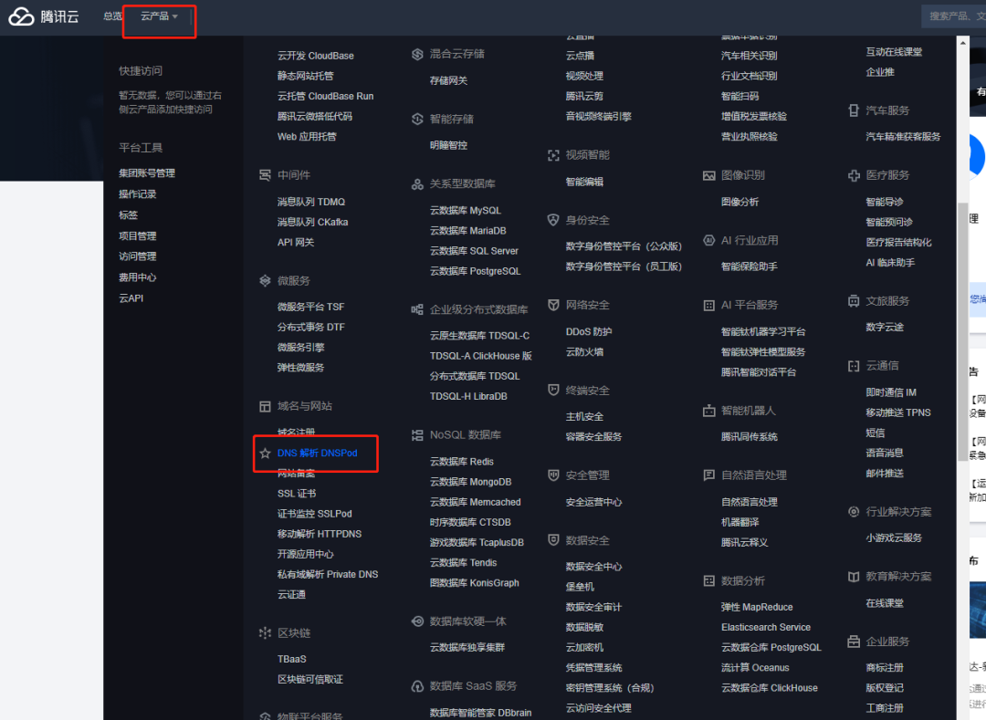
Task: Click the 智能机器人 category icon
Action: pos(708,411)
